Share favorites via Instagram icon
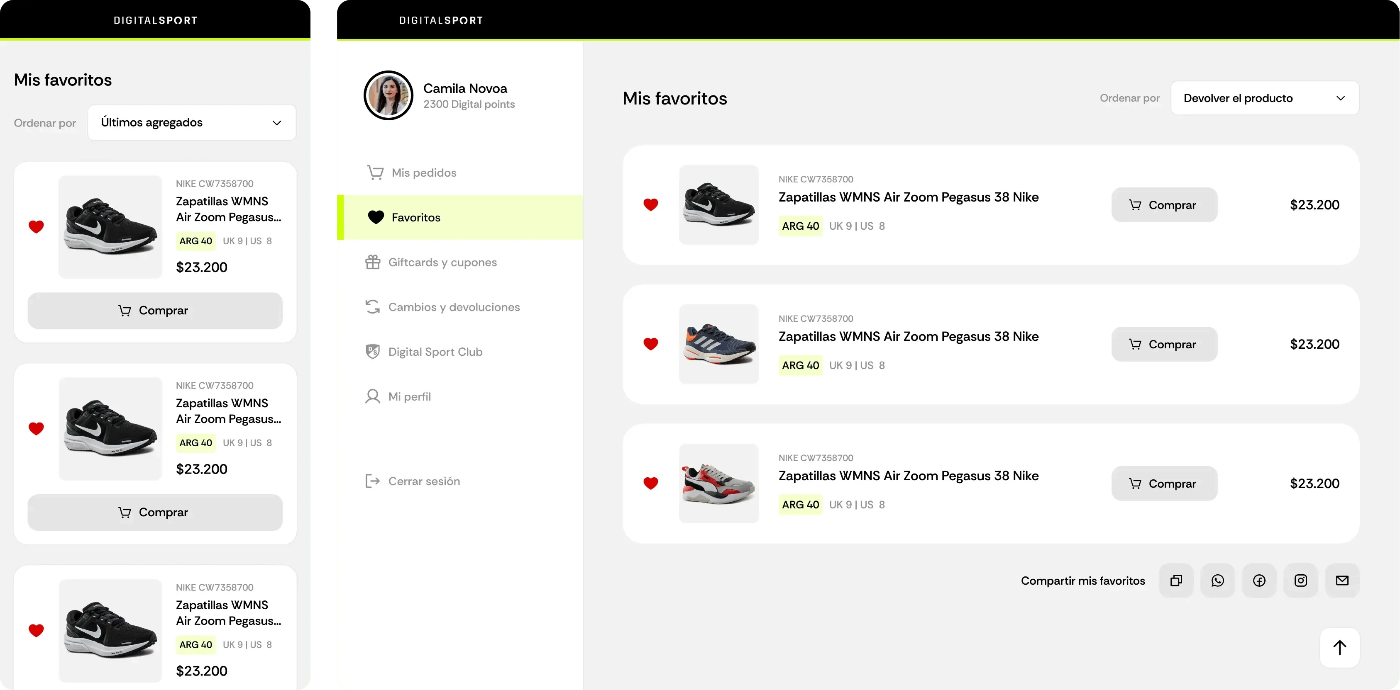Viewport: 1400px width, 690px height. coord(1300,581)
